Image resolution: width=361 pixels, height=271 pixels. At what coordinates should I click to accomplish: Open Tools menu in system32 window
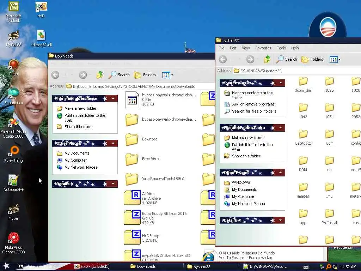click(281, 48)
